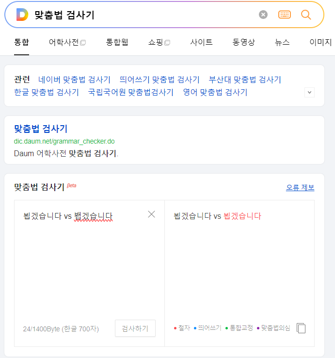This screenshot has width=335, height=358.
Task: Click the 오류 제보 link
Action: (300, 187)
